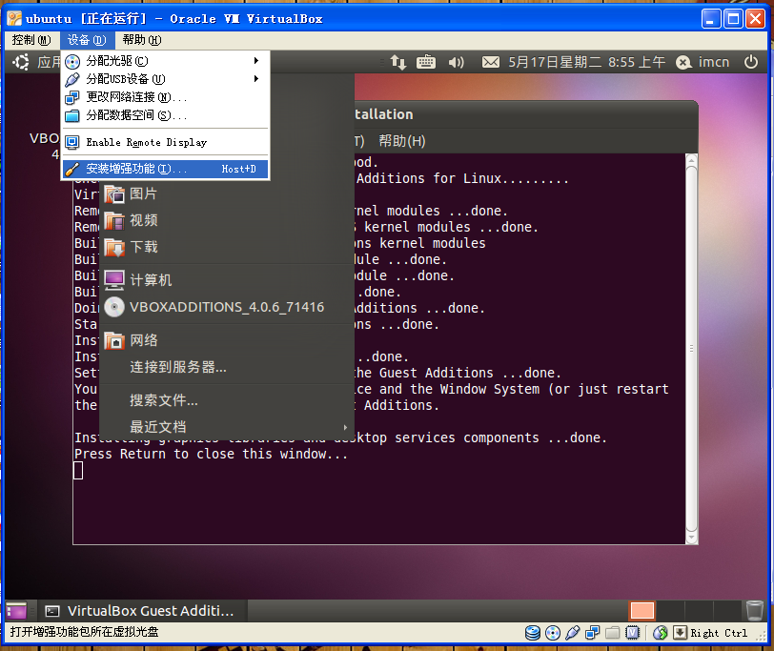774x651 pixels.
Task: Close the open 设备 menu
Action: 87,40
